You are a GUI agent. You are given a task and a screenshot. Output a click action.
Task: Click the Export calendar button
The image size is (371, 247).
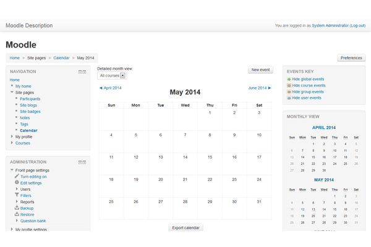click(185, 228)
